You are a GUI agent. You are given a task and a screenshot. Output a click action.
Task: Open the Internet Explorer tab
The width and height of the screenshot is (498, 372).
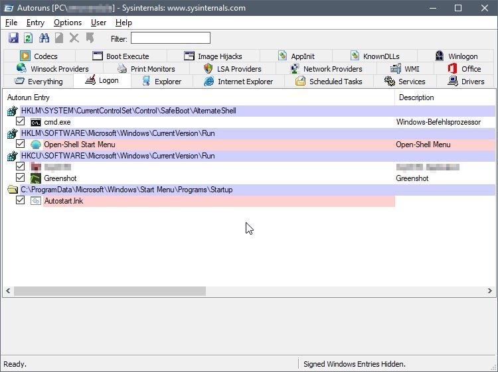[238, 82]
